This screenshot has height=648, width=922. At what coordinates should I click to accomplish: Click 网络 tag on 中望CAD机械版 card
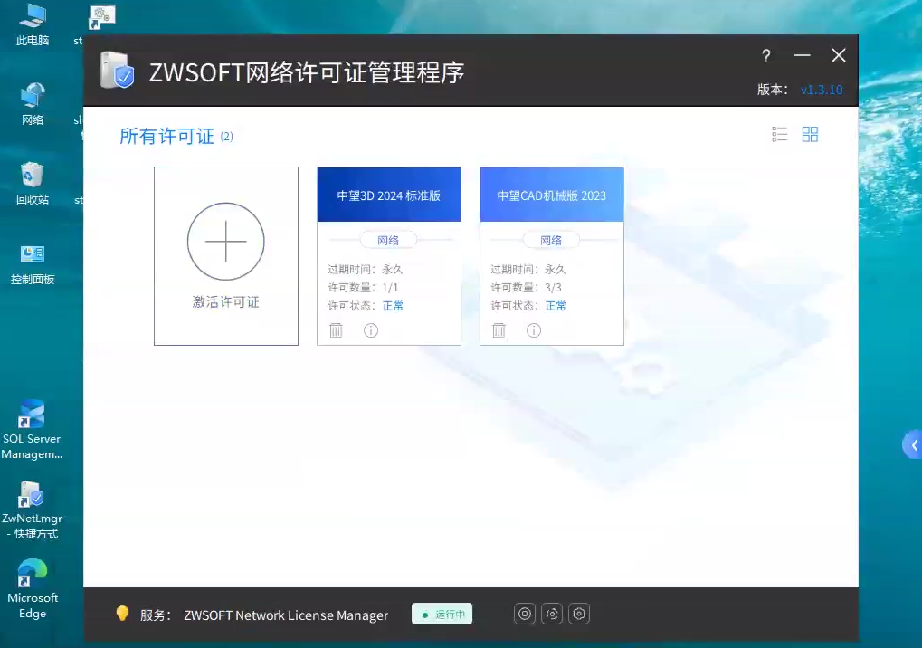[551, 240]
